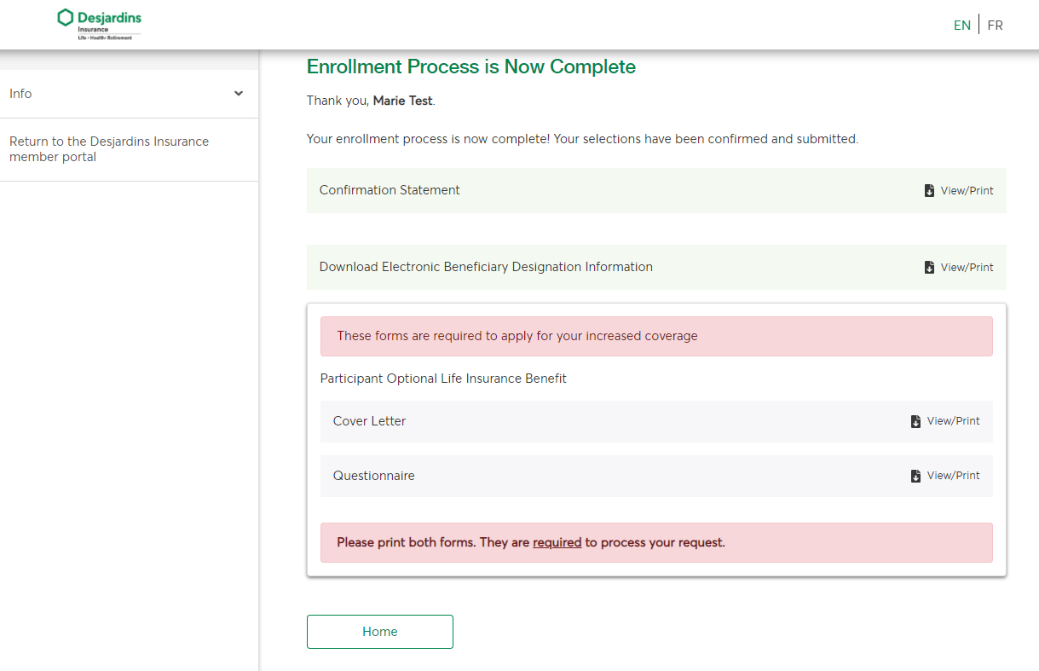Switch language to FR

pos(995,26)
